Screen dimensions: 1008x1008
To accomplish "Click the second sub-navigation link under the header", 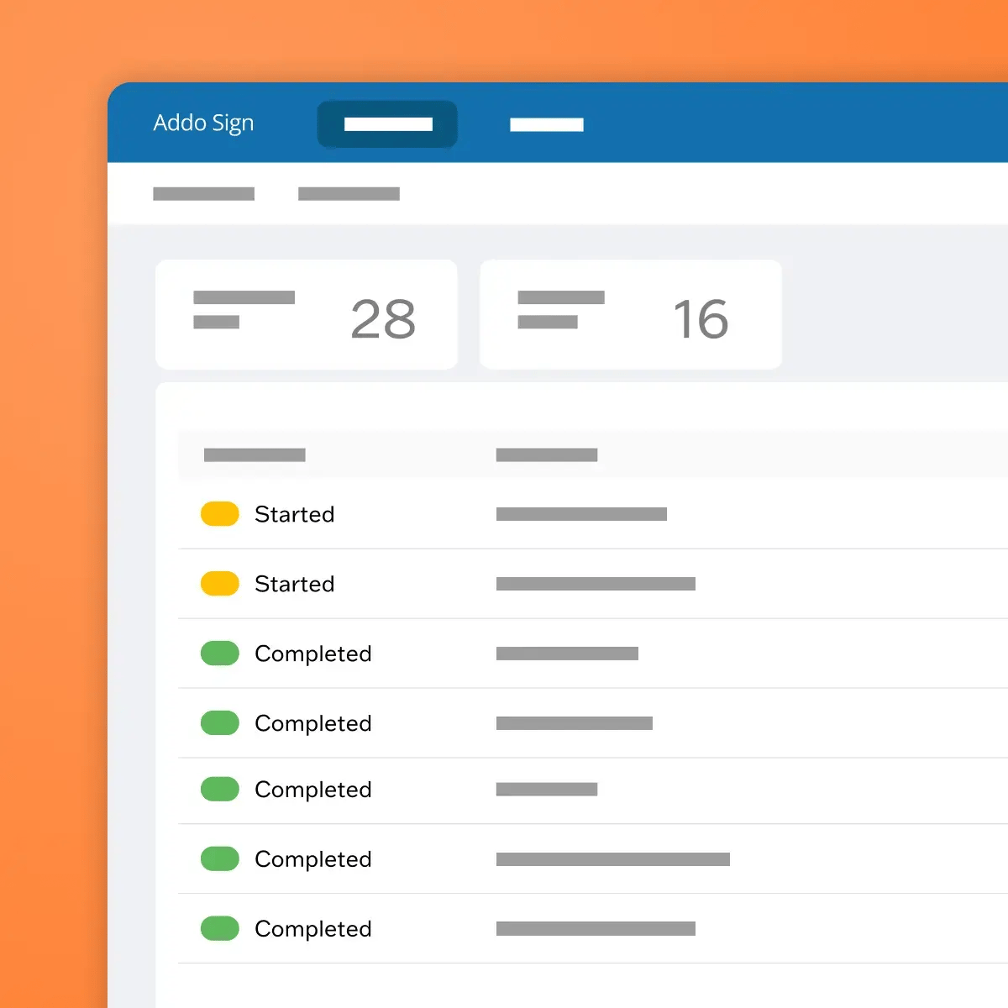I will coord(349,194).
